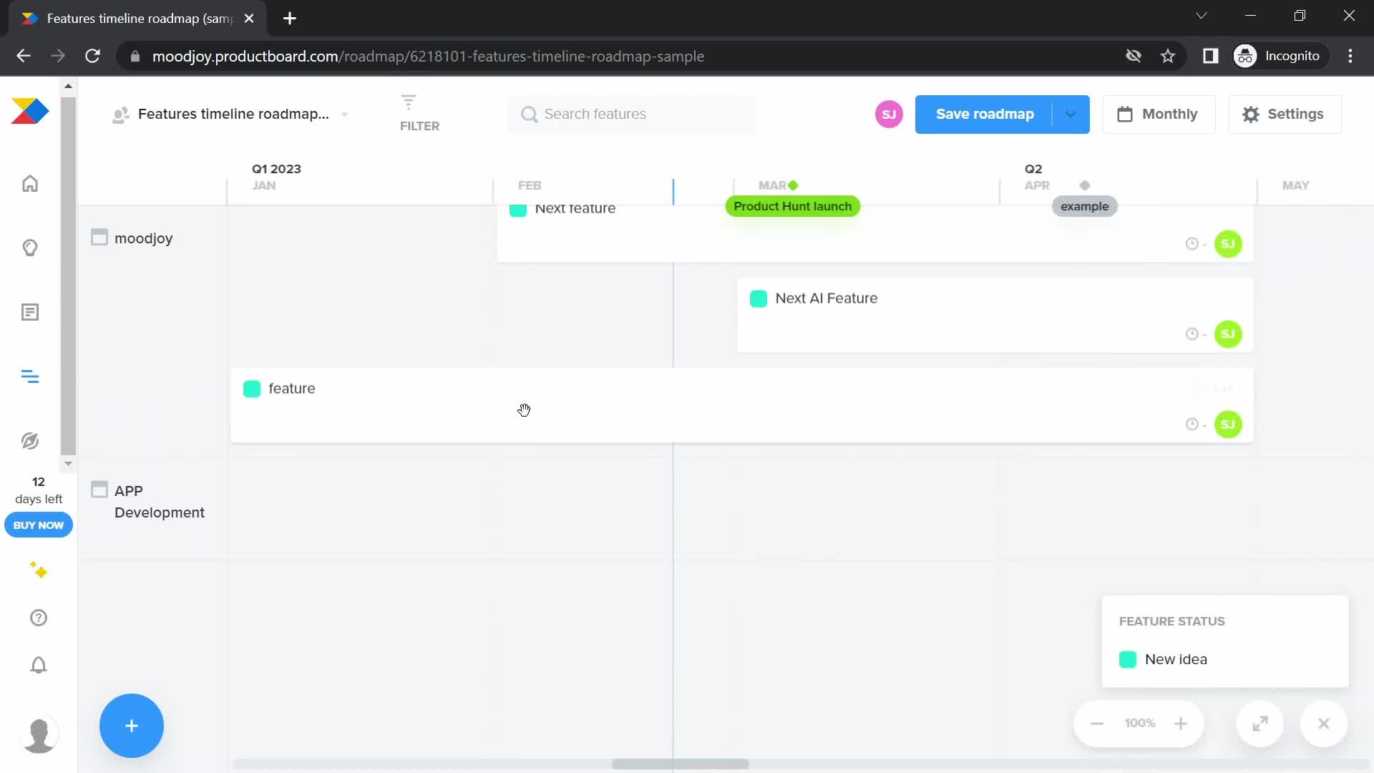Open the notifications bell icon
The width and height of the screenshot is (1374, 773).
pyautogui.click(x=39, y=665)
